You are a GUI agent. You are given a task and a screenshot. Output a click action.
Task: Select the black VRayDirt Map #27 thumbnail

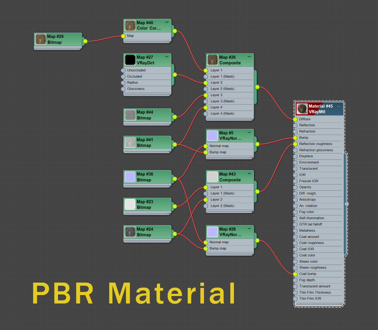(130, 60)
